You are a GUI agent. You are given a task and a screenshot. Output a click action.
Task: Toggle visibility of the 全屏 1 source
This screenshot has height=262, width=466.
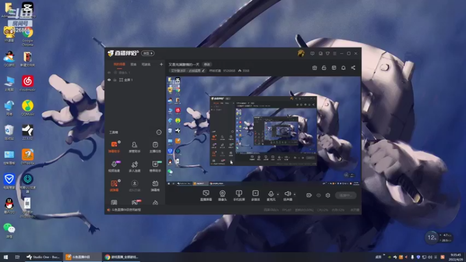(109, 80)
